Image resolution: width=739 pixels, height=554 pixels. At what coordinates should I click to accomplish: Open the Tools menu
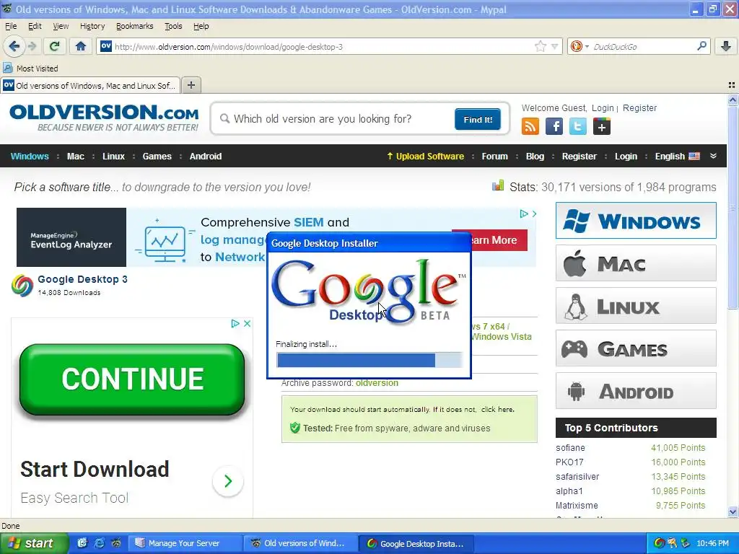pos(173,27)
